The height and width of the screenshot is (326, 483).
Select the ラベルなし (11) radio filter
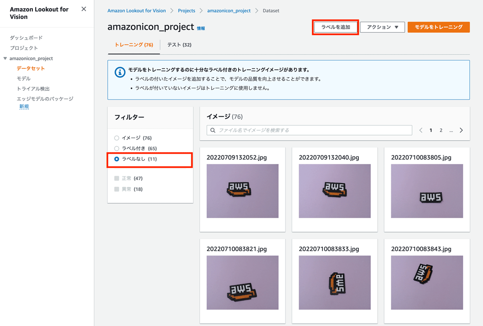[116, 159]
